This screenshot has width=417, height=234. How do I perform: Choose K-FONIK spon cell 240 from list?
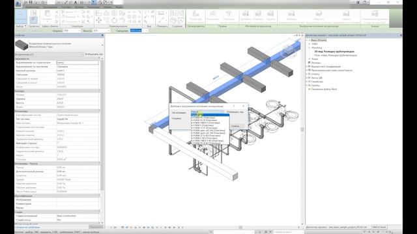pyautogui.click(x=208, y=131)
